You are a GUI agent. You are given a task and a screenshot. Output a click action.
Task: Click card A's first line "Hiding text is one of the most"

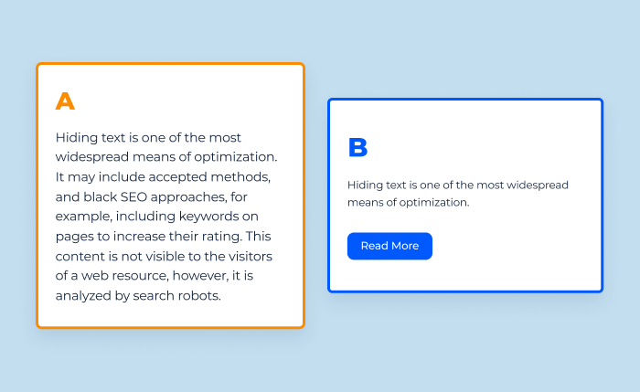click(x=148, y=137)
